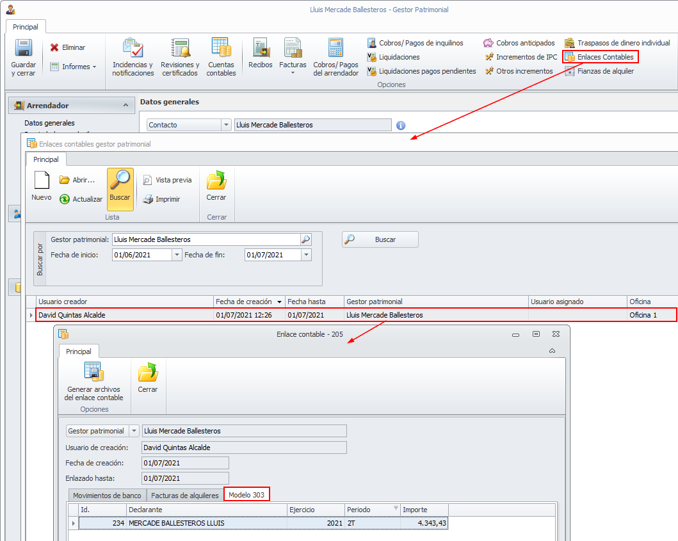
Task: Click the Eliminar red X button
Action: pos(67,47)
